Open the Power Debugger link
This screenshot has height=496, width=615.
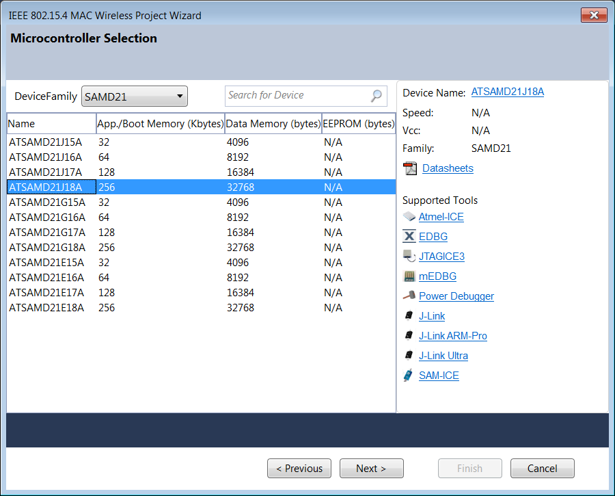click(x=456, y=296)
